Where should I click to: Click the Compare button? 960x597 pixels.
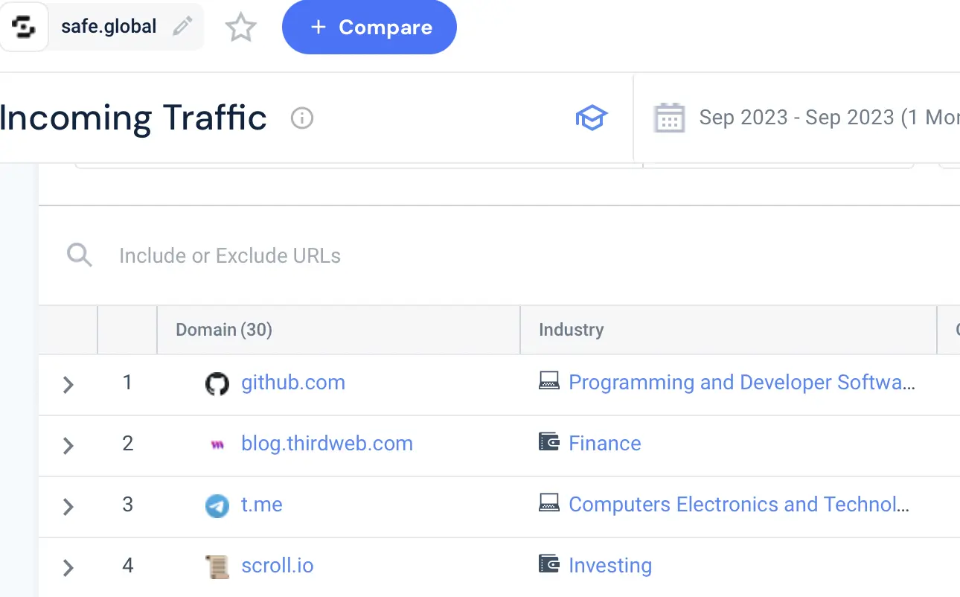(x=369, y=28)
